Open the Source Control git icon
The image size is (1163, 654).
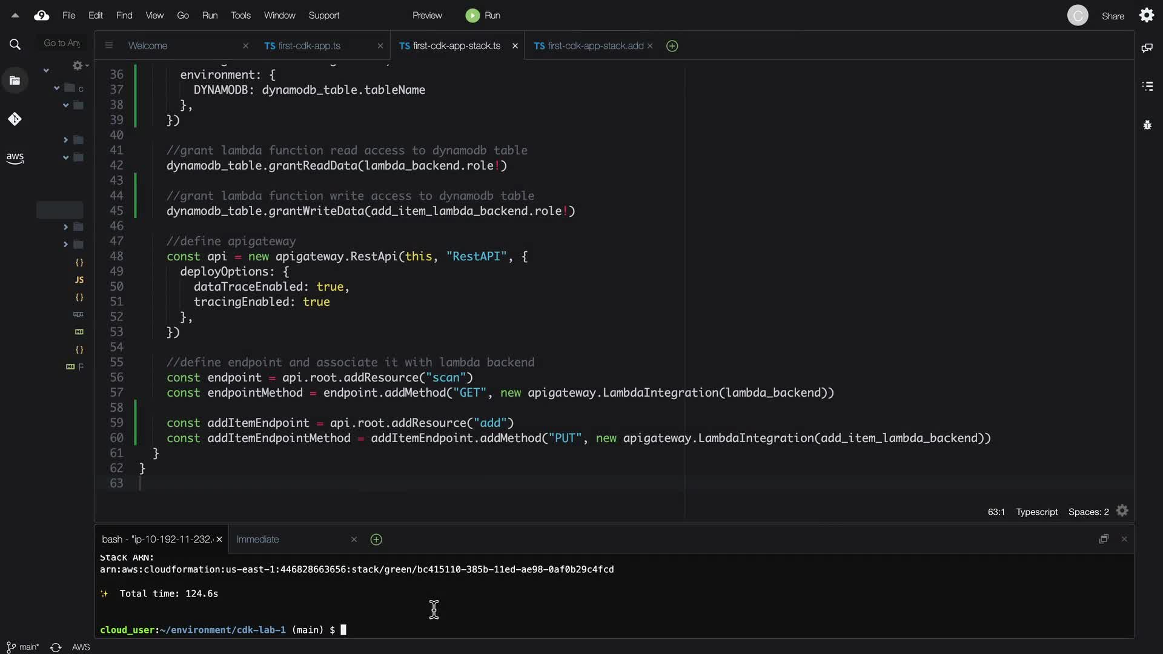tap(15, 119)
